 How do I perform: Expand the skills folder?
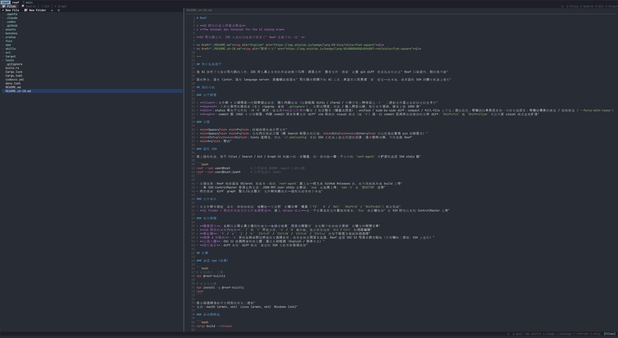pyautogui.click(x=10, y=49)
